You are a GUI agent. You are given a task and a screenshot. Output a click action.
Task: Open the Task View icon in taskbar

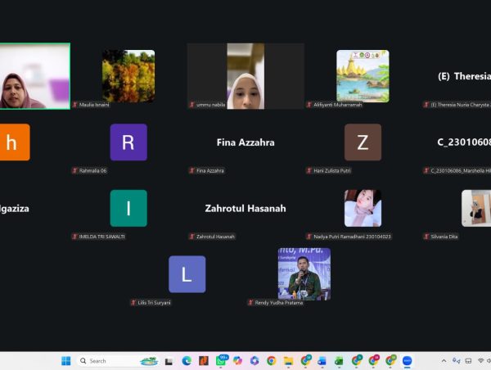(169, 361)
